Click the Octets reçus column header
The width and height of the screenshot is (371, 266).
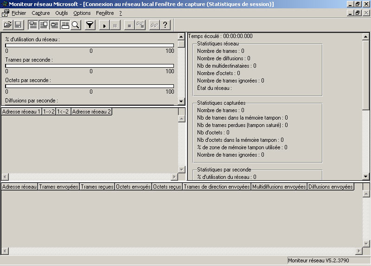(x=167, y=187)
